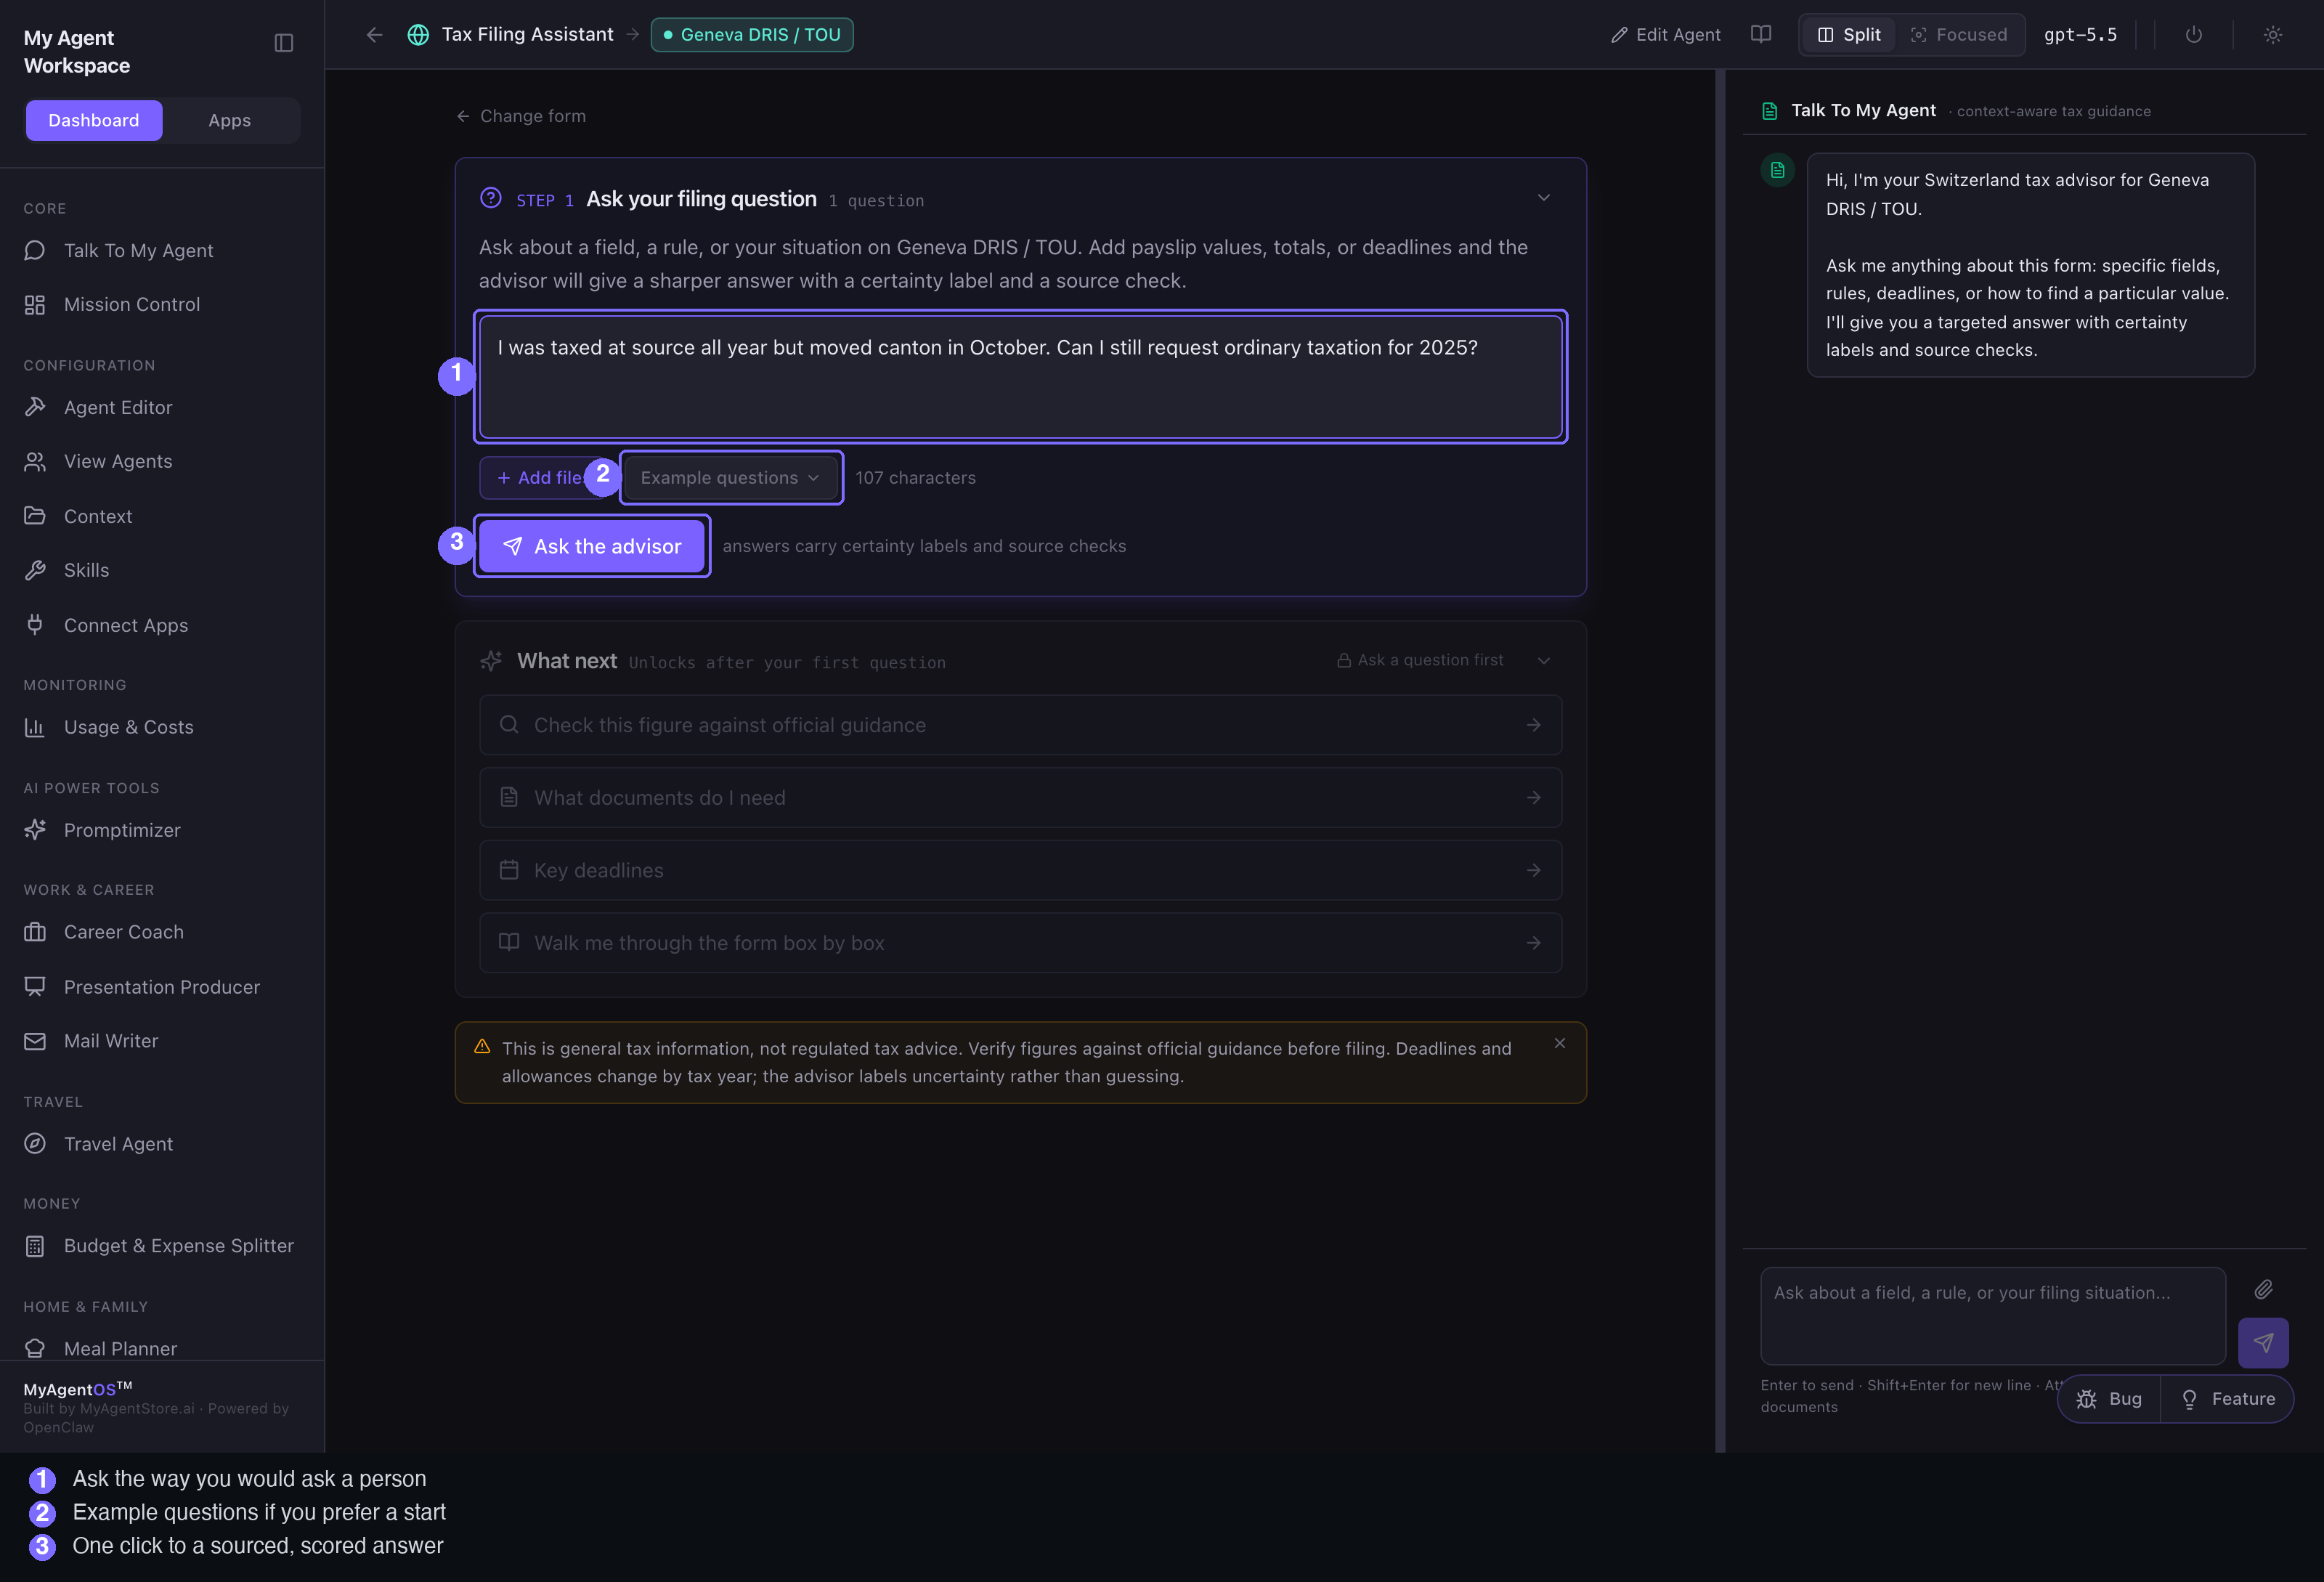The width and height of the screenshot is (2324, 1582).
Task: Click the chat input field
Action: (x=1992, y=1316)
